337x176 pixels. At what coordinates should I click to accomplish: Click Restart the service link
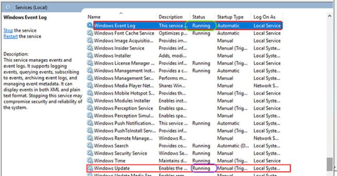(x=10, y=36)
